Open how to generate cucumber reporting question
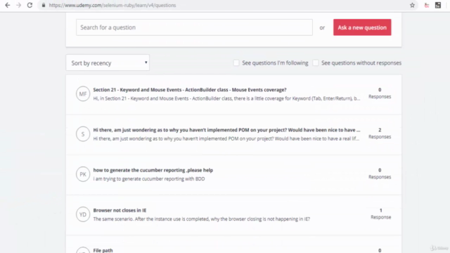Viewport: 450px width, 253px height. [153, 170]
